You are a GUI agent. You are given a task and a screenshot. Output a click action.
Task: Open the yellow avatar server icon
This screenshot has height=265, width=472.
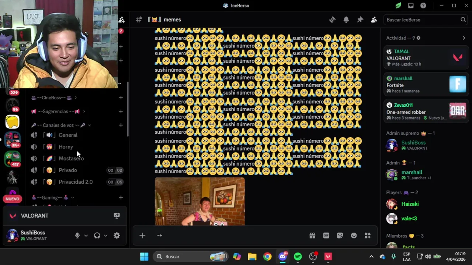[12, 122]
